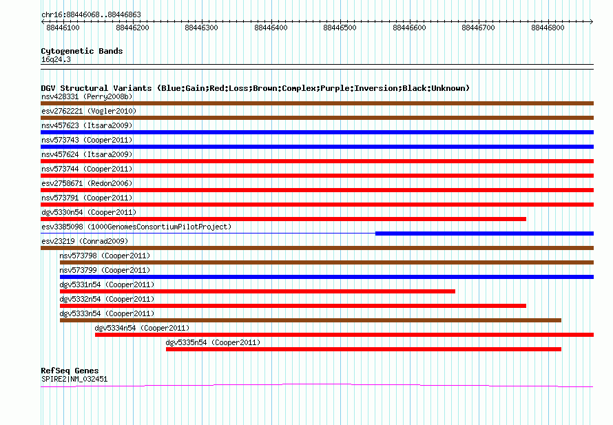Click ruler position 88446300
The image size is (613, 425).
201,28
